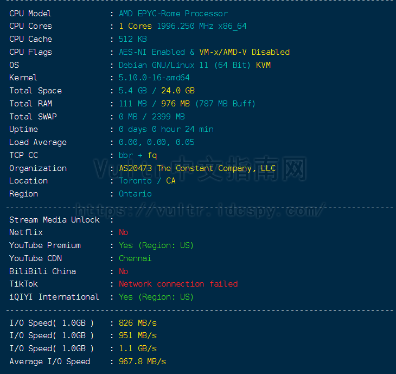This screenshot has width=396, height=374.
Task: Click the '5.4 GB' used space value
Action: coord(133,91)
